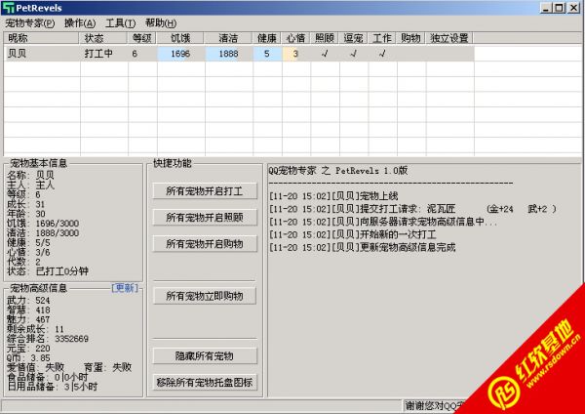
Task: Sort by the 等级 column header
Action: (x=142, y=38)
